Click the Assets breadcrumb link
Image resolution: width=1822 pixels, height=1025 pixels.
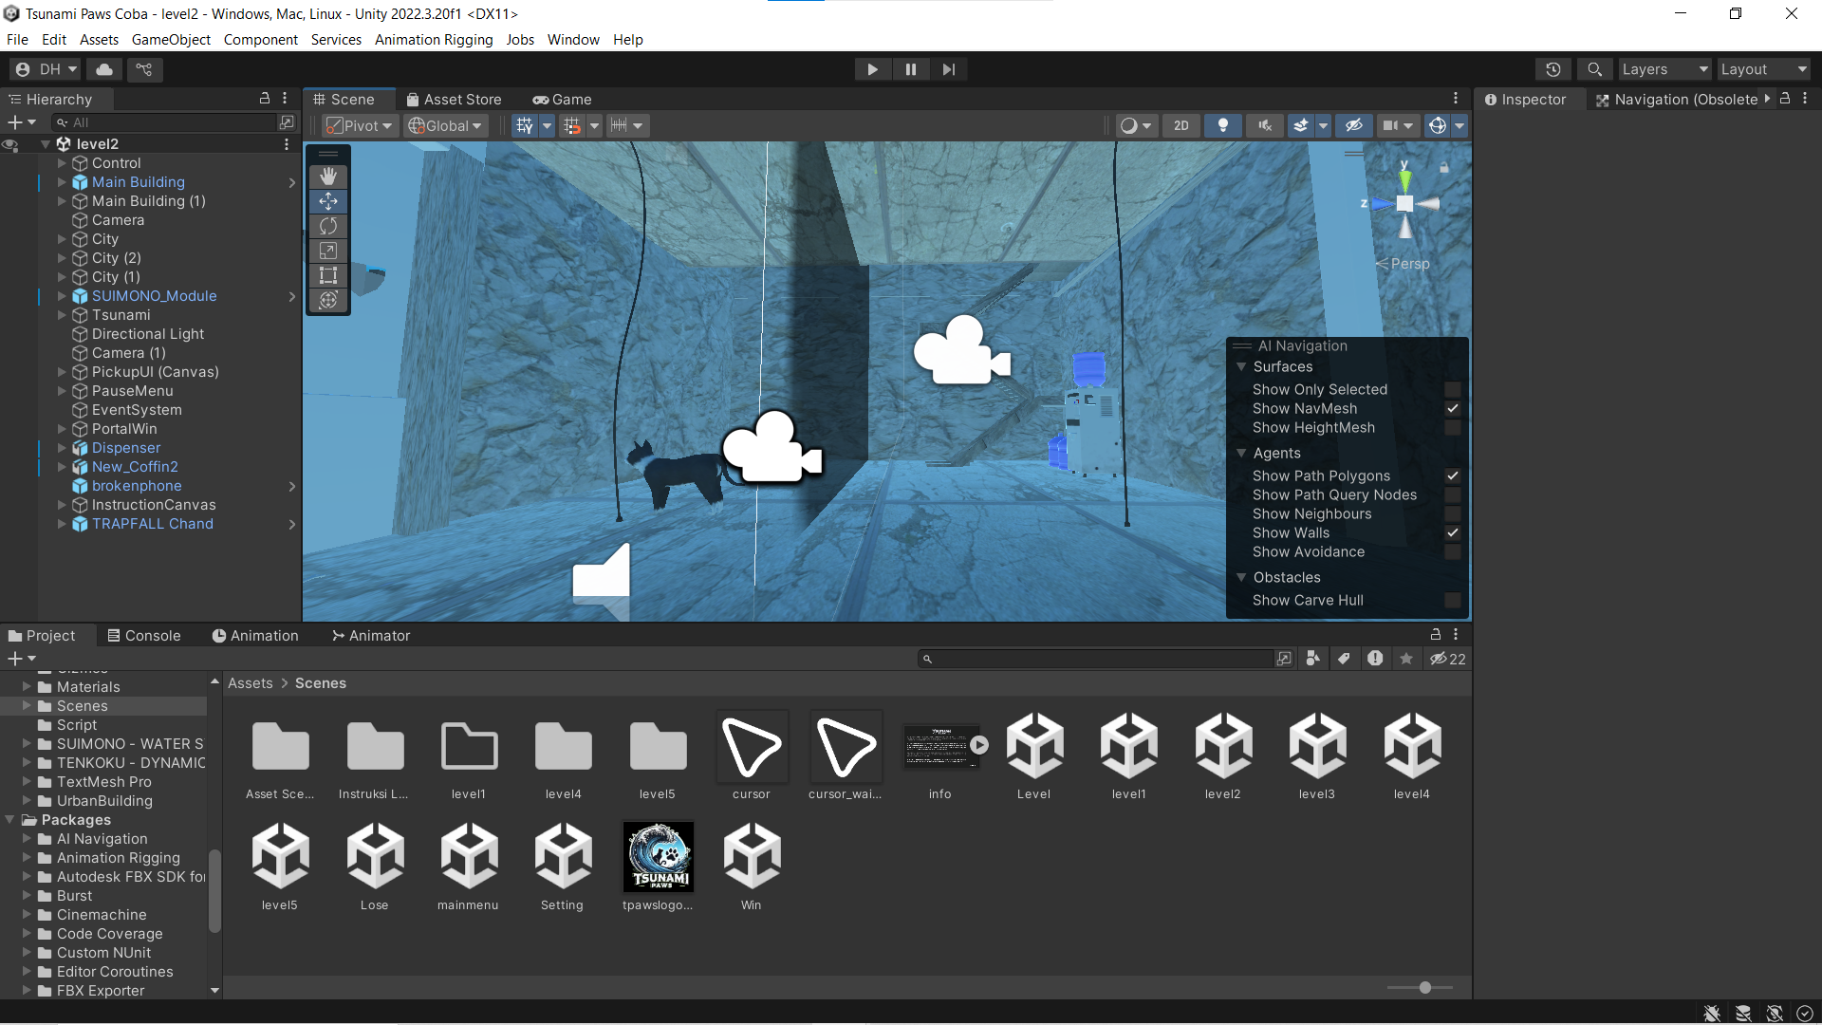click(249, 682)
